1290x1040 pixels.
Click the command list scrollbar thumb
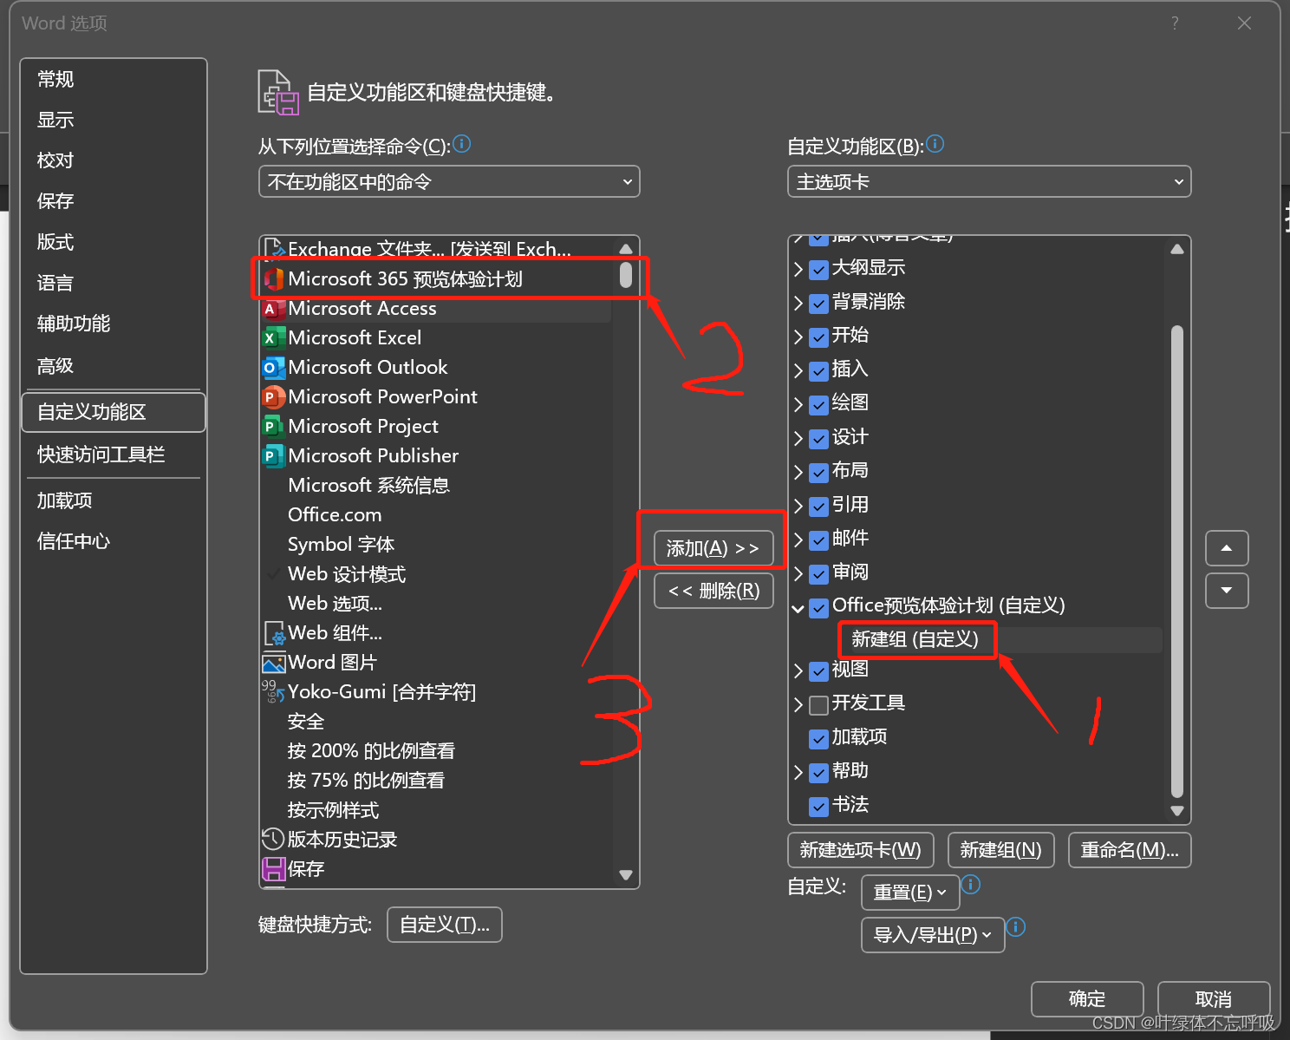point(626,275)
